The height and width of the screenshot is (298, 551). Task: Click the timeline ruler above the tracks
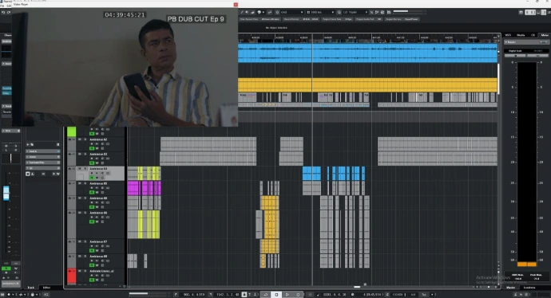pos(367,37)
